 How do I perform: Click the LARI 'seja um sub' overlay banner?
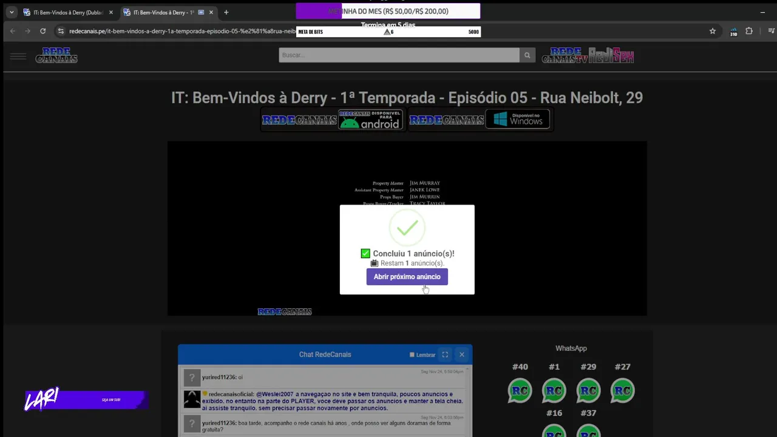coord(86,399)
